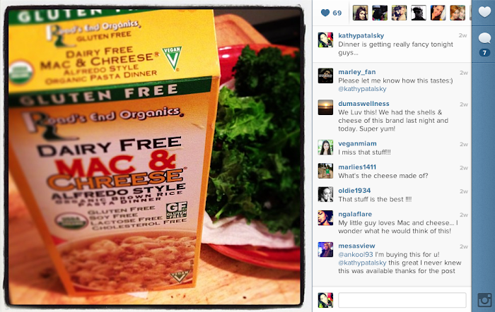Click the Instagram camera logo icon
The width and height of the screenshot is (495, 312).
point(484,300)
